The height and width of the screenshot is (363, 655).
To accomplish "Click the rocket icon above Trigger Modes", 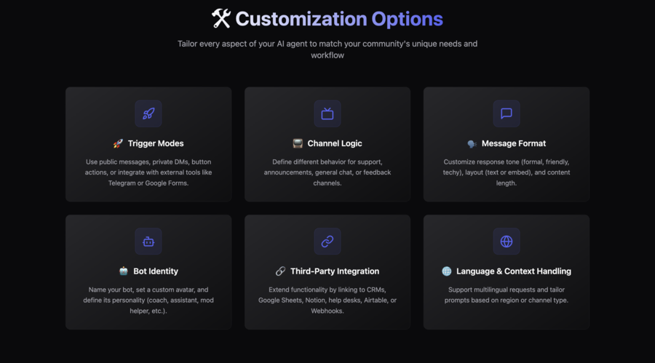I will 148,113.
